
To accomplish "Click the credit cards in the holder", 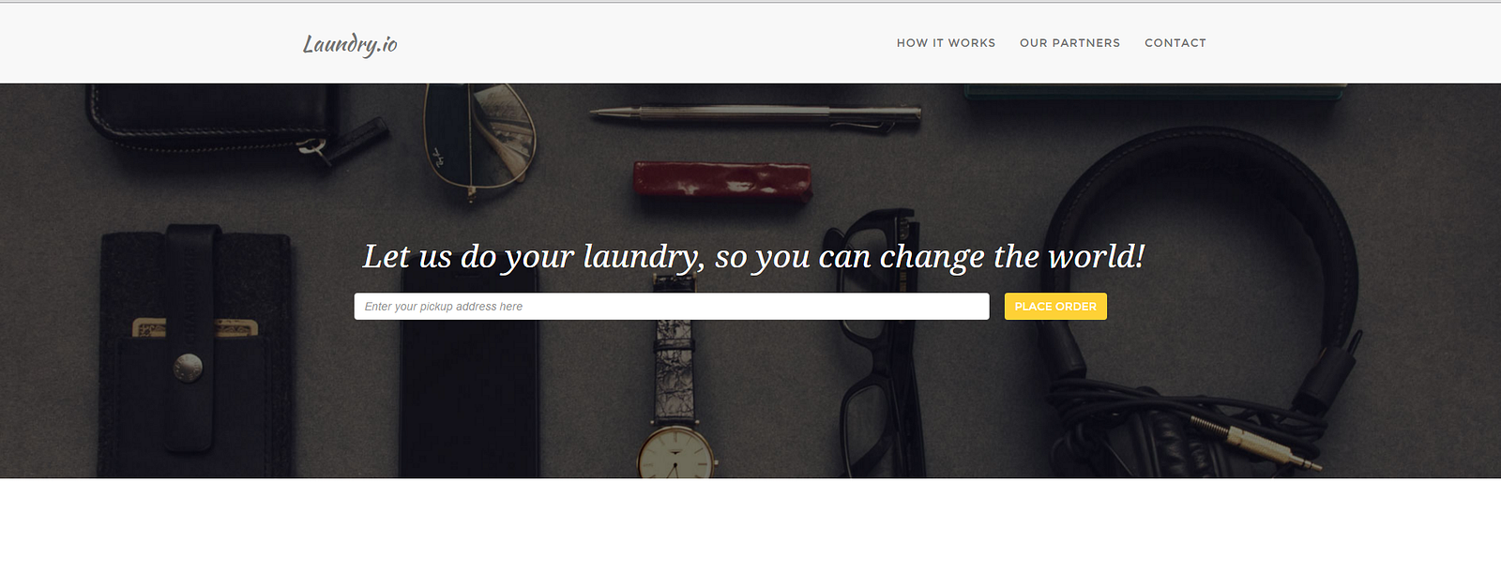I will coord(195,328).
